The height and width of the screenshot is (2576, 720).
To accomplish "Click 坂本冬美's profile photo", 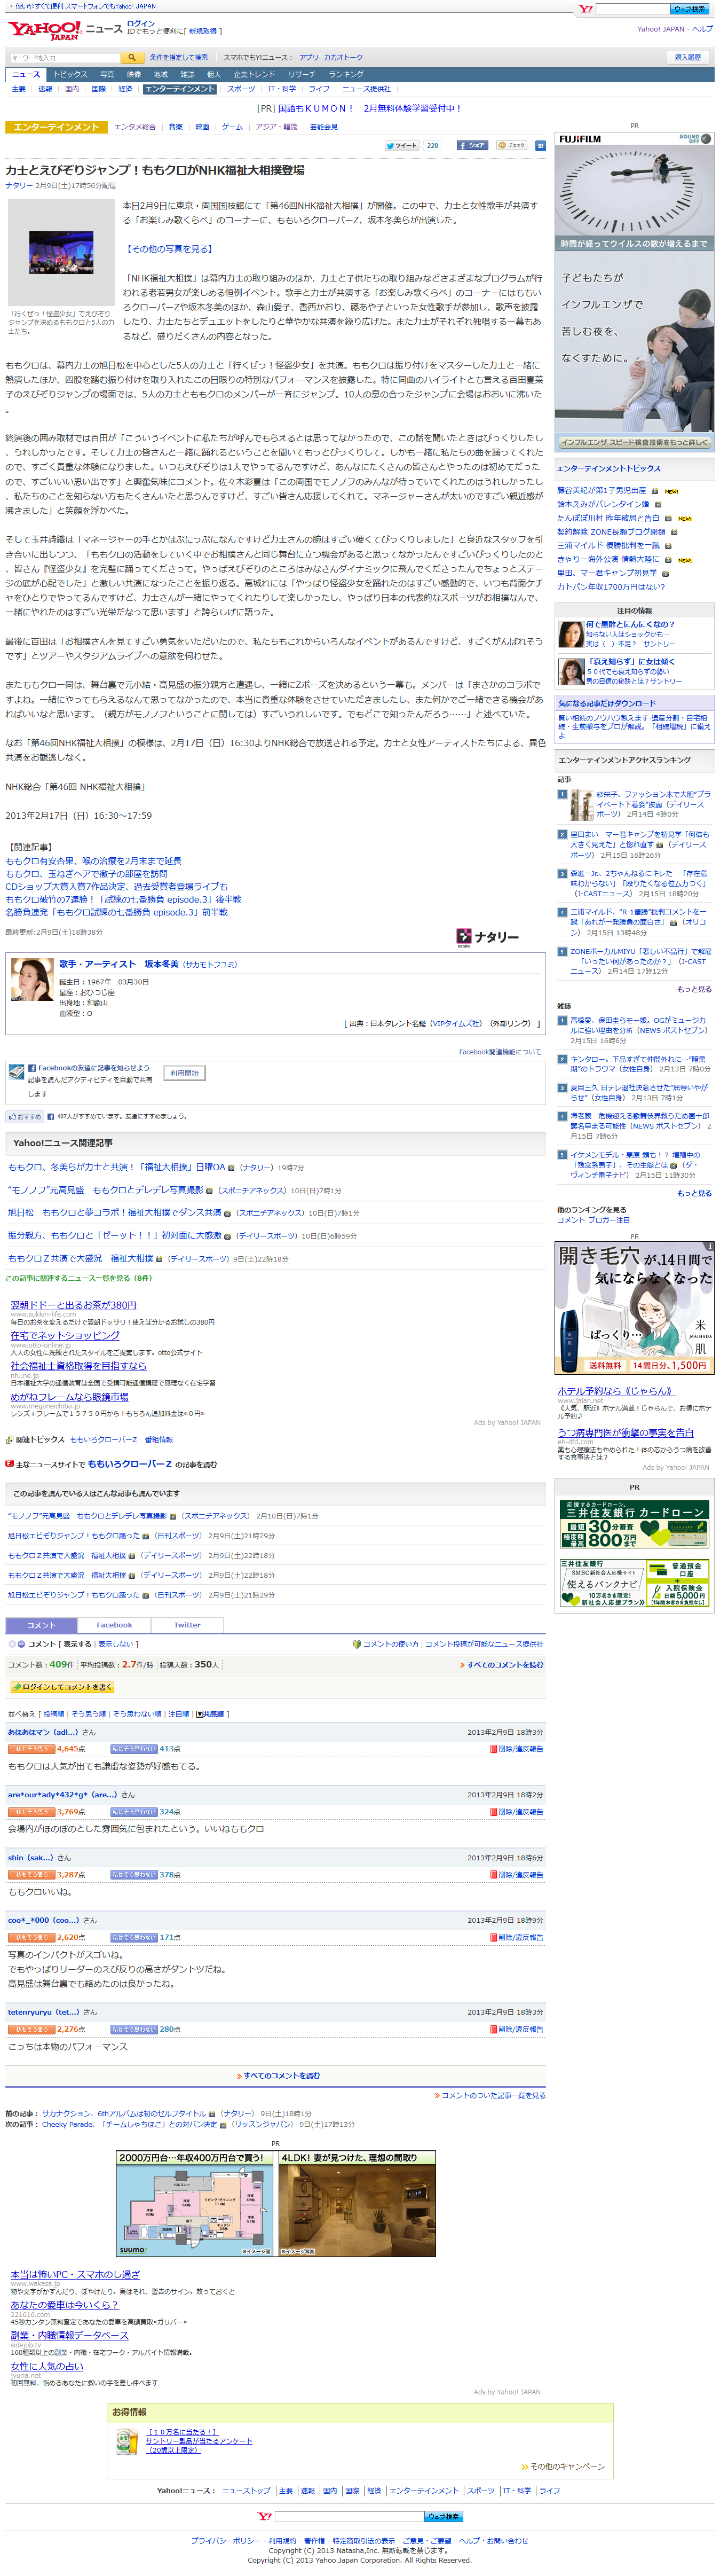I will tap(32, 980).
